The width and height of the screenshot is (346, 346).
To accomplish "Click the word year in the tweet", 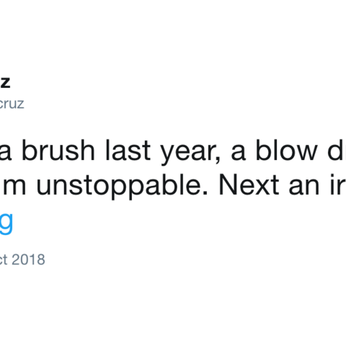I will tap(188, 153).
